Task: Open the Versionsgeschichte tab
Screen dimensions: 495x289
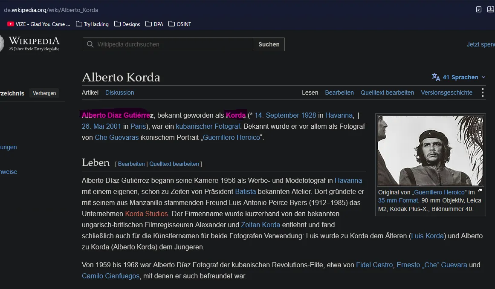Action: (447, 92)
